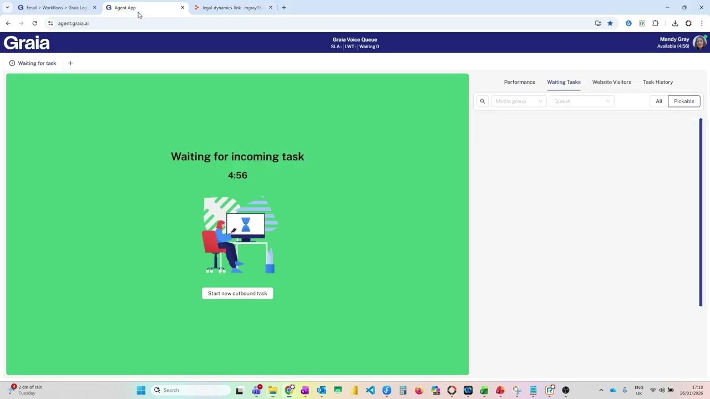Open Visual Studio Code from the taskbar
The image size is (710, 399).
[371, 390]
